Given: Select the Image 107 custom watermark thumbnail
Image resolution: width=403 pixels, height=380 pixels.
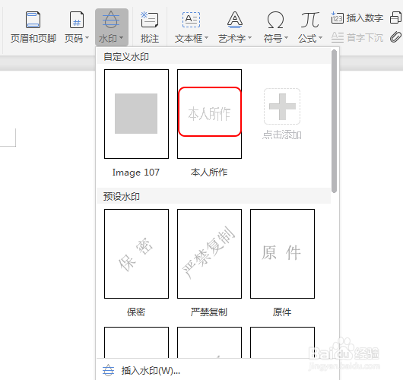Looking at the screenshot, I should coord(136,114).
